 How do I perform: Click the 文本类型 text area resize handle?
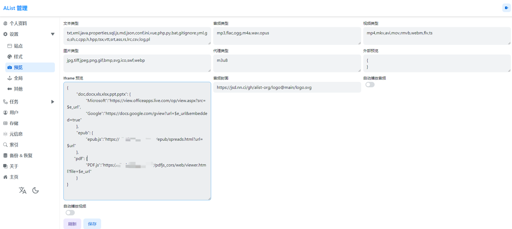tap(209, 43)
